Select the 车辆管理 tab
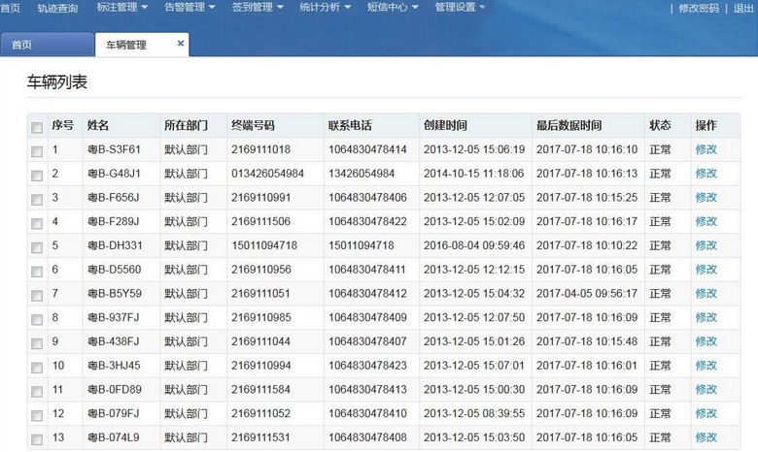 (142, 45)
